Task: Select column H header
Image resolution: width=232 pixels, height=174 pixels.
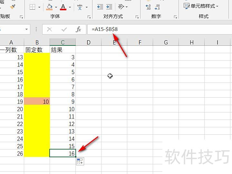Action: (192, 42)
